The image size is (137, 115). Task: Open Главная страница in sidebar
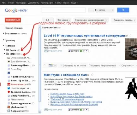(x=14, y=28)
